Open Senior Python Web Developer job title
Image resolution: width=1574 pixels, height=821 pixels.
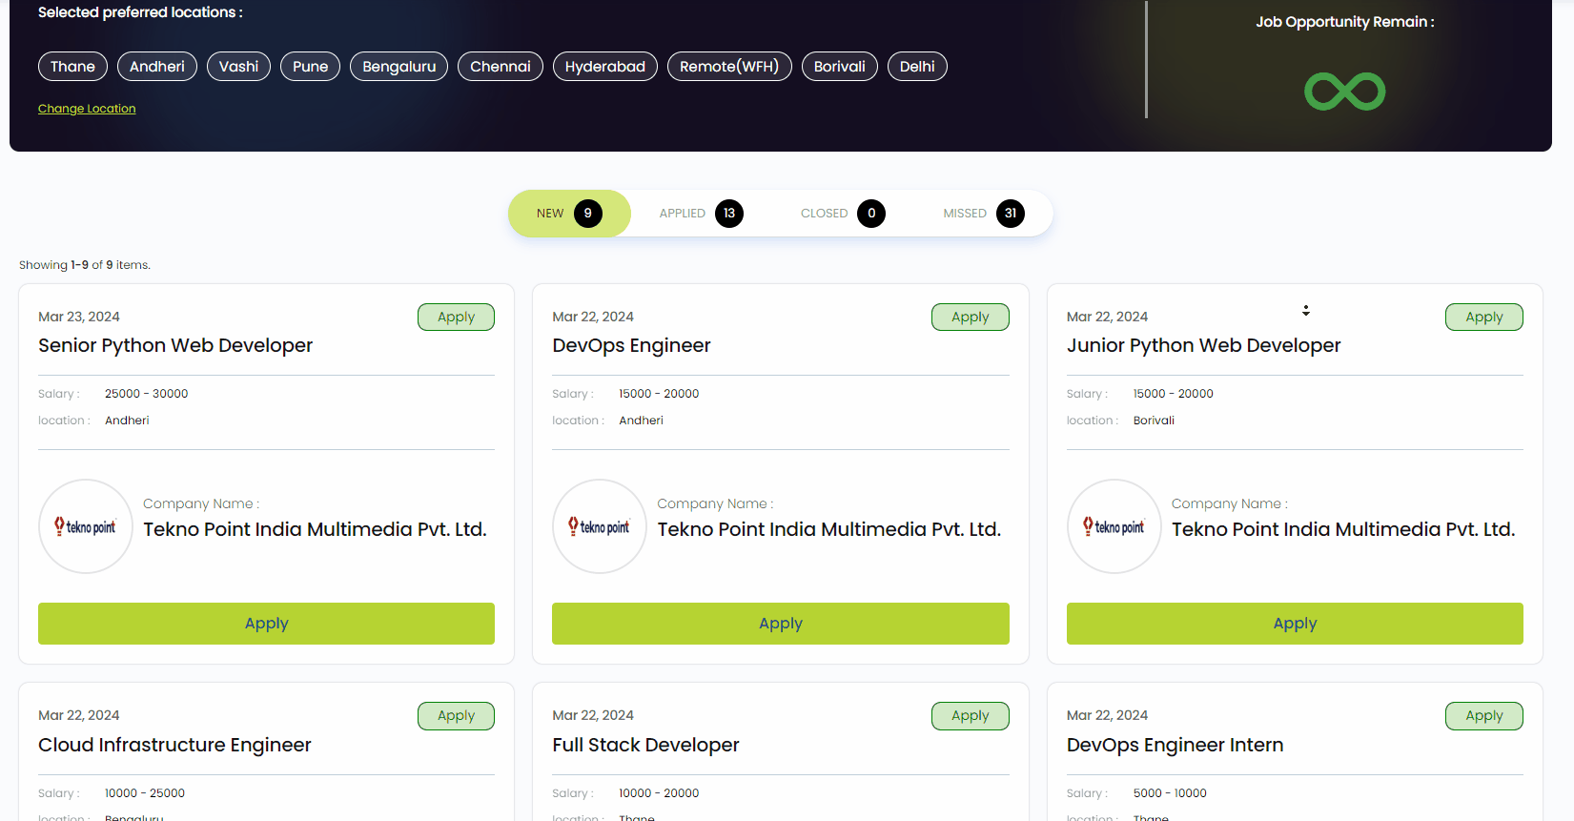[x=175, y=345]
